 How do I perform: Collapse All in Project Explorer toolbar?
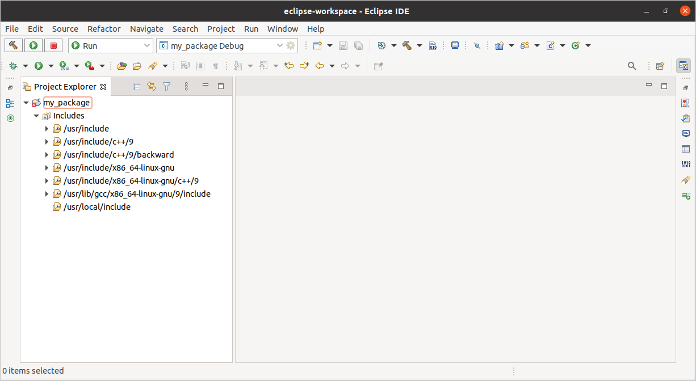[136, 86]
